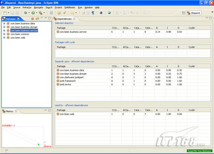Click the Search flashlight toolbar icon
Viewport: 214px width, 154px height.
(x=64, y=13)
